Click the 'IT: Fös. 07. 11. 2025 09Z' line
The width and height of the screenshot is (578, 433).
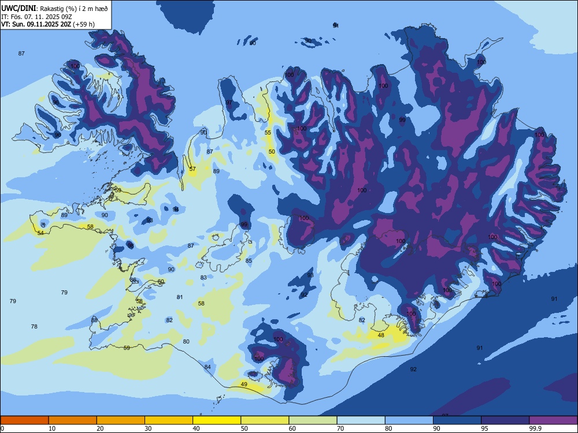click(x=36, y=17)
